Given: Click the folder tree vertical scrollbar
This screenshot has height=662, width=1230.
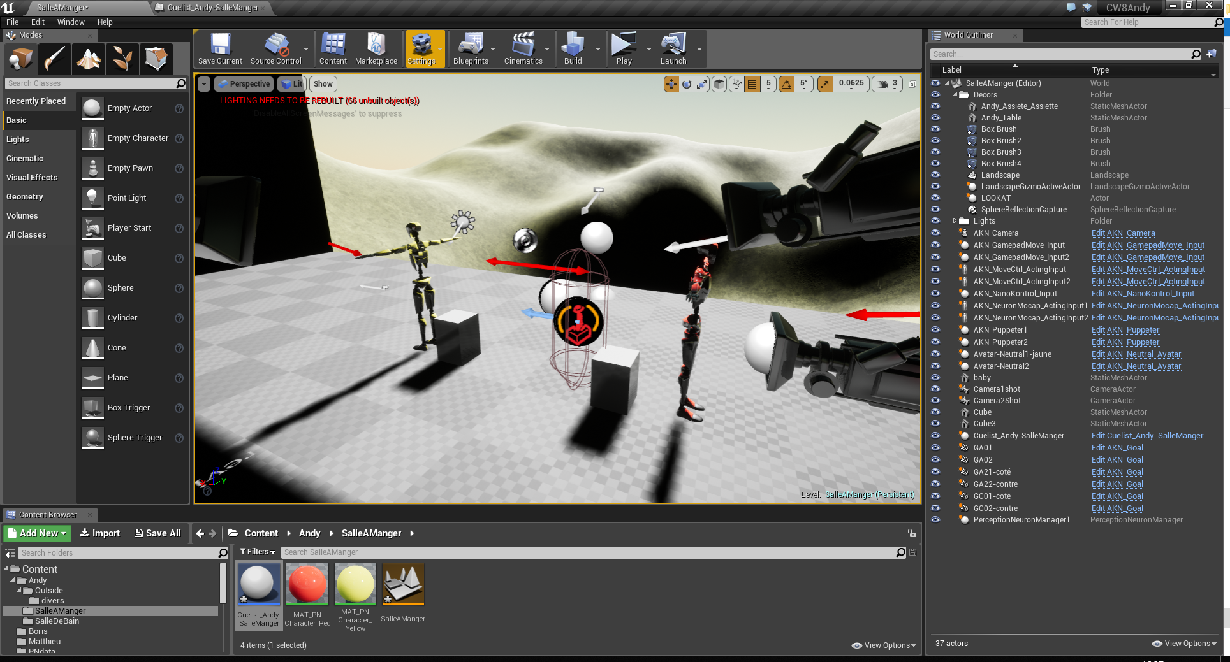Looking at the screenshot, I should coord(223,583).
